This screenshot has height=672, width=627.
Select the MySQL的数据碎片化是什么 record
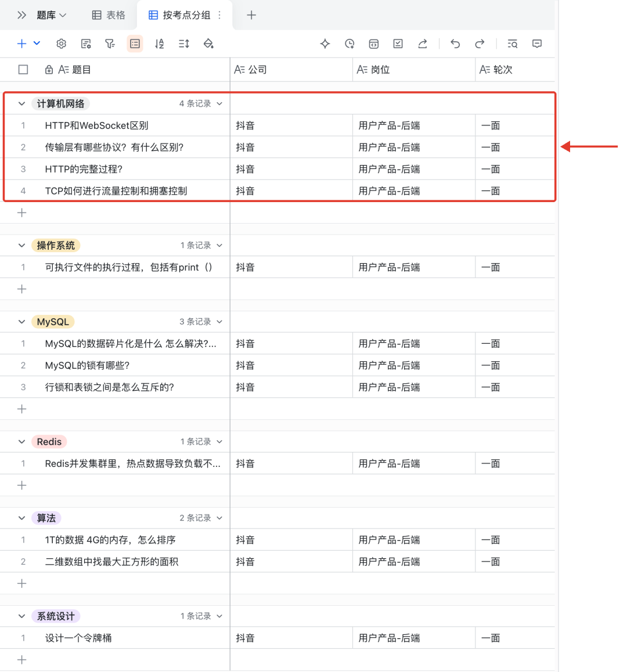pyautogui.click(x=131, y=344)
